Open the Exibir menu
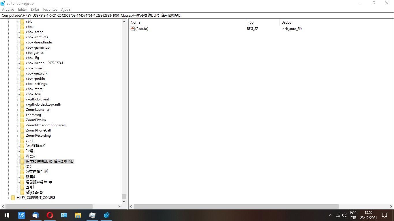 (35, 9)
